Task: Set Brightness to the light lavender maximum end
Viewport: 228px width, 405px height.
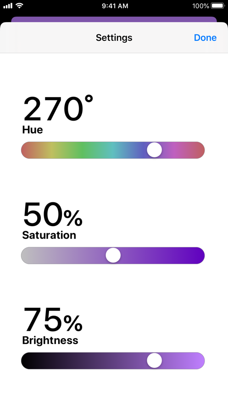Action: [200, 361]
